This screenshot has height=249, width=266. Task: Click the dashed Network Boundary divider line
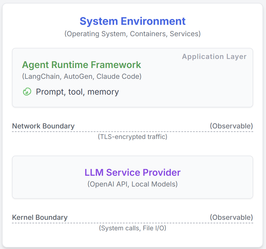point(133,132)
